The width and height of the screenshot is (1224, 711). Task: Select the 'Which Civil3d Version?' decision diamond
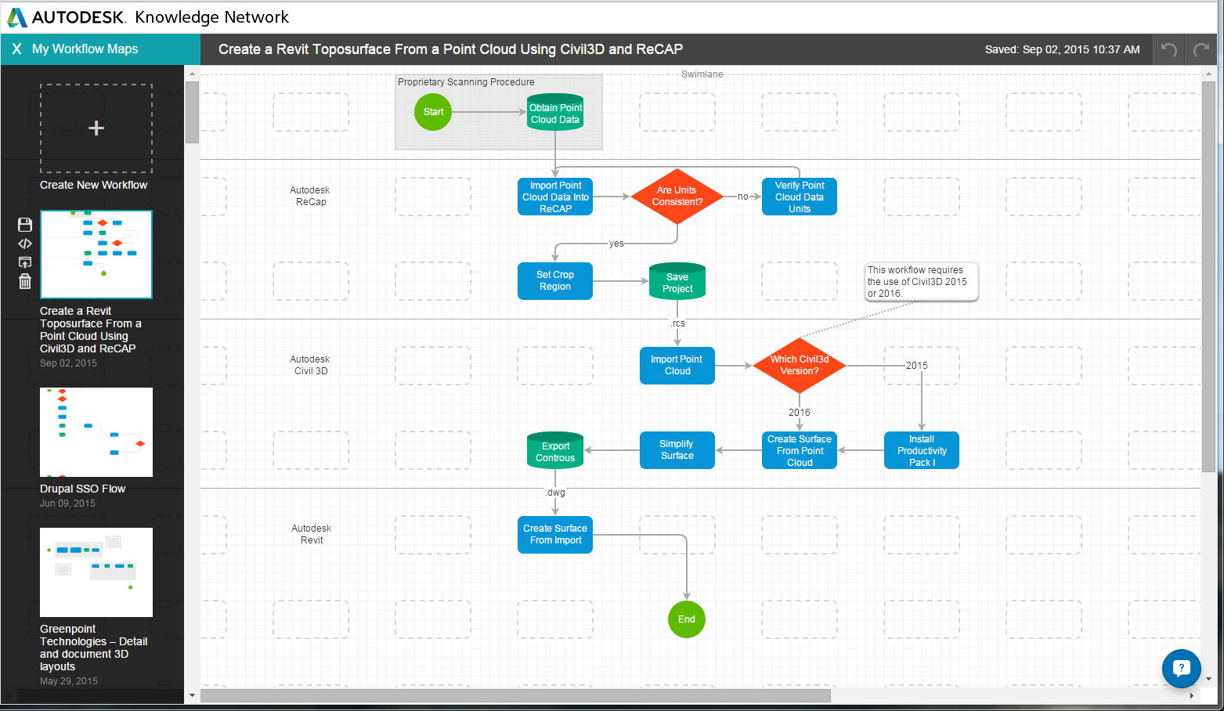pos(799,366)
